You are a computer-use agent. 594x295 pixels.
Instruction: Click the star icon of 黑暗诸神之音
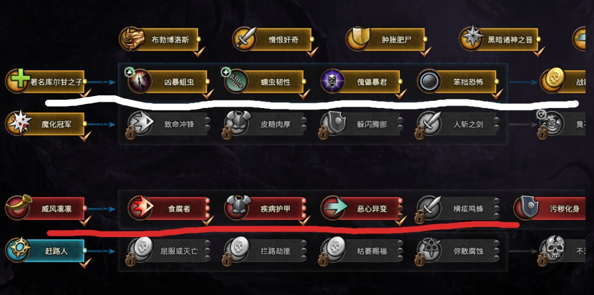pyautogui.click(x=471, y=39)
